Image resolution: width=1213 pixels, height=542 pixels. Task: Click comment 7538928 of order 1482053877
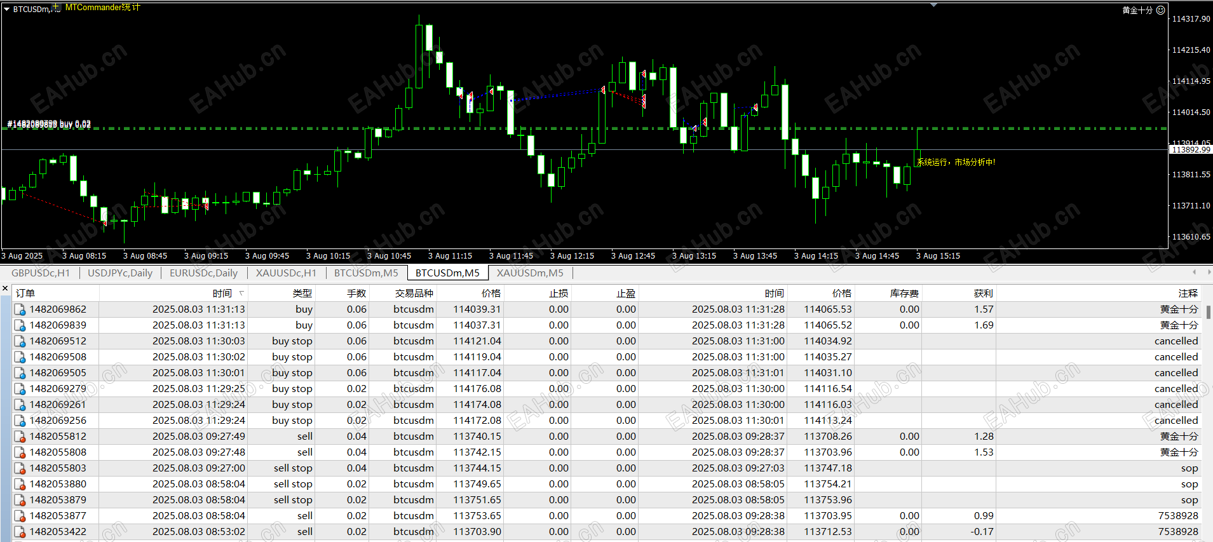click(1178, 516)
